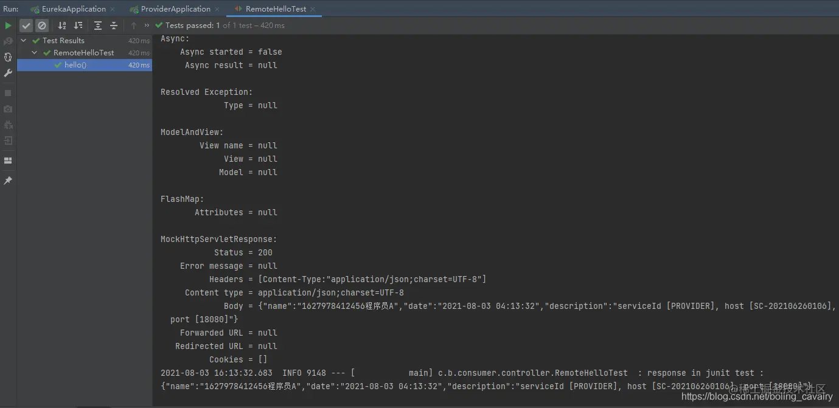Close the ProviderApplication tab
The height and width of the screenshot is (408, 839).
click(x=217, y=9)
